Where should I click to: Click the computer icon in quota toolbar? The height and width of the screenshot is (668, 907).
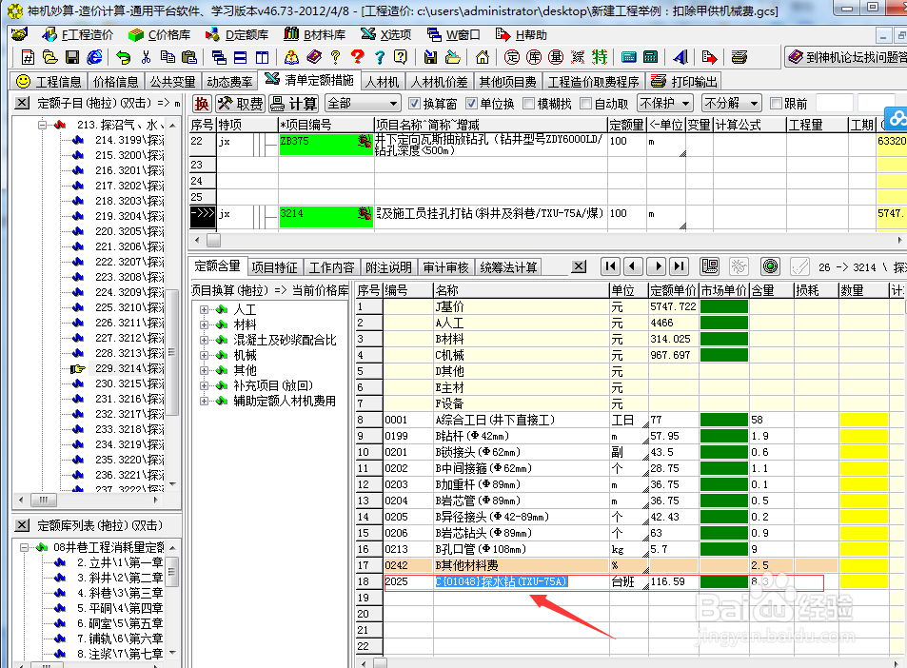click(710, 266)
